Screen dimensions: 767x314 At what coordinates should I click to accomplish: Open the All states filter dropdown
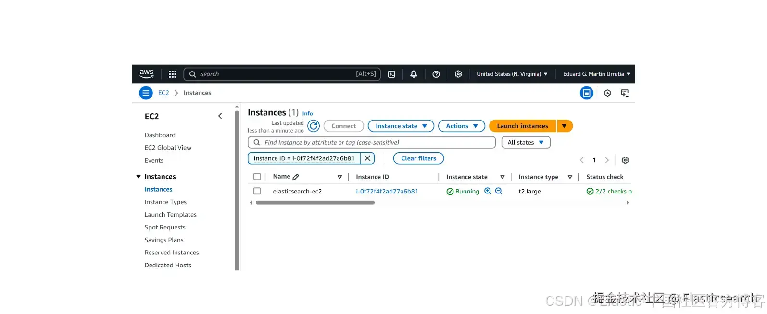(526, 143)
